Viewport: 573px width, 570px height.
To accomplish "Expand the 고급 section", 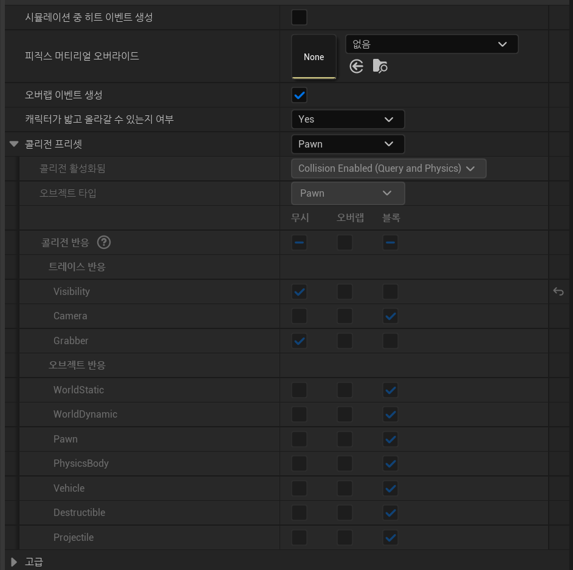I will coord(14,562).
